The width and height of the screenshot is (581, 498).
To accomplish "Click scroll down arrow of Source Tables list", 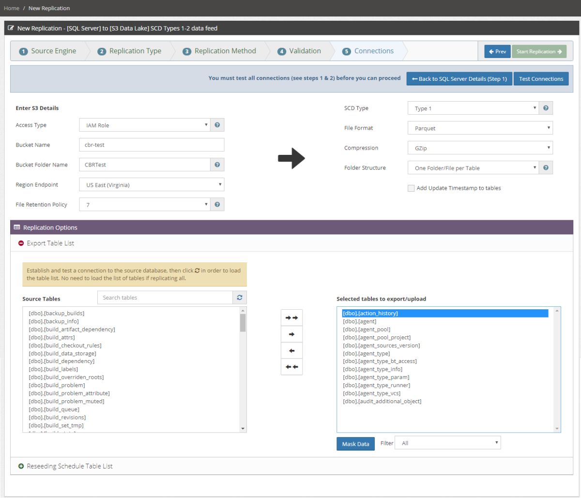I will pyautogui.click(x=243, y=428).
